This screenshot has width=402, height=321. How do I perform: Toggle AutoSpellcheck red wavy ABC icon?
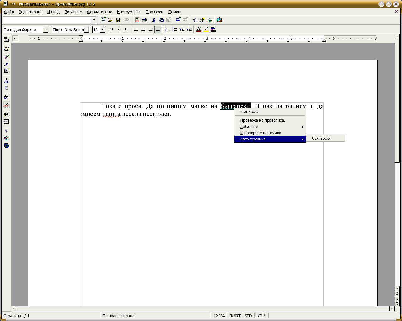click(x=6, y=104)
